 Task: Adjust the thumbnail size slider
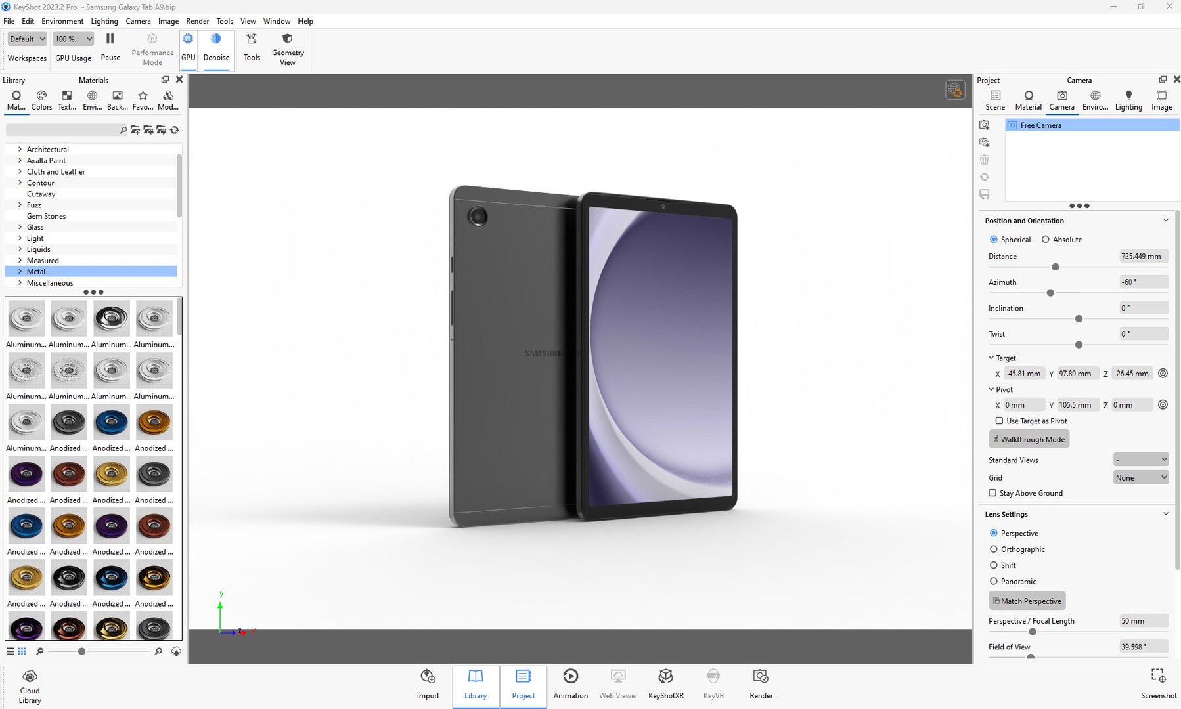pyautogui.click(x=81, y=651)
